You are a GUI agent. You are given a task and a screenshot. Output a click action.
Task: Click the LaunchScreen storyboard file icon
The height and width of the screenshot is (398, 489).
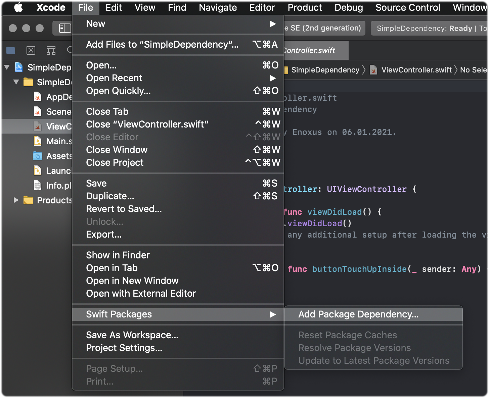pyautogui.click(x=38, y=170)
